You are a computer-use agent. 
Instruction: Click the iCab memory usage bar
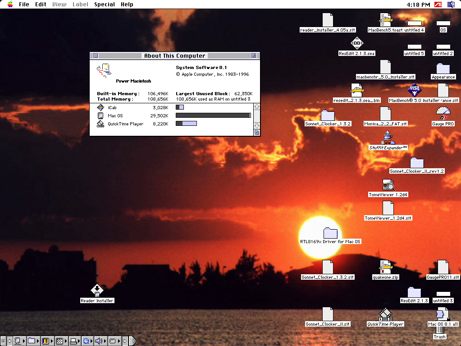click(x=180, y=107)
